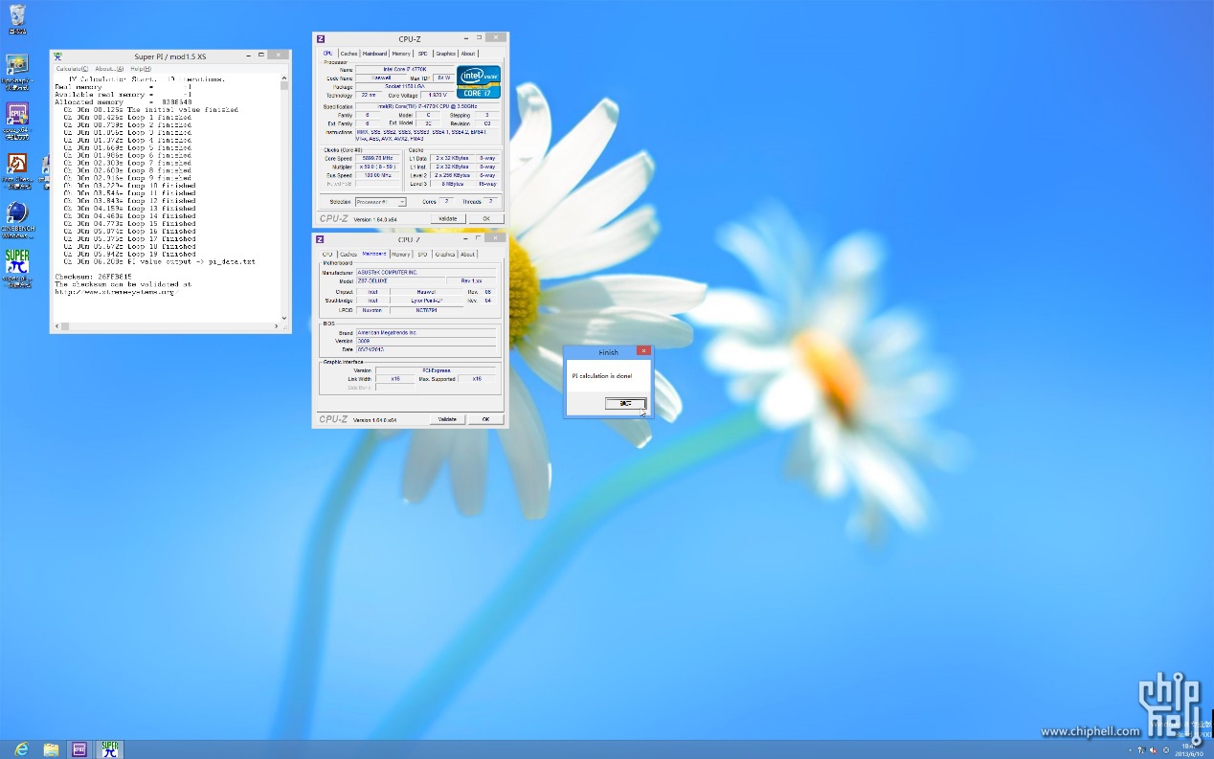Click the lower CPU-Z window's title icon

[x=320, y=239]
